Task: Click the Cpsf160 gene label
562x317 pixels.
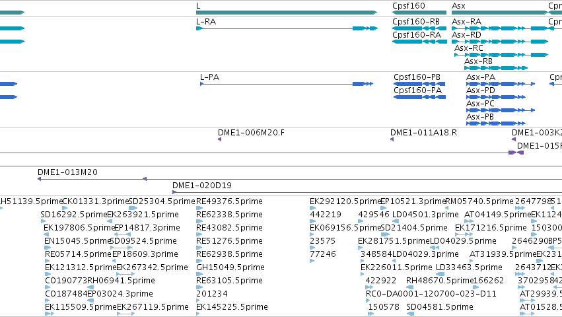Action: tap(409, 6)
